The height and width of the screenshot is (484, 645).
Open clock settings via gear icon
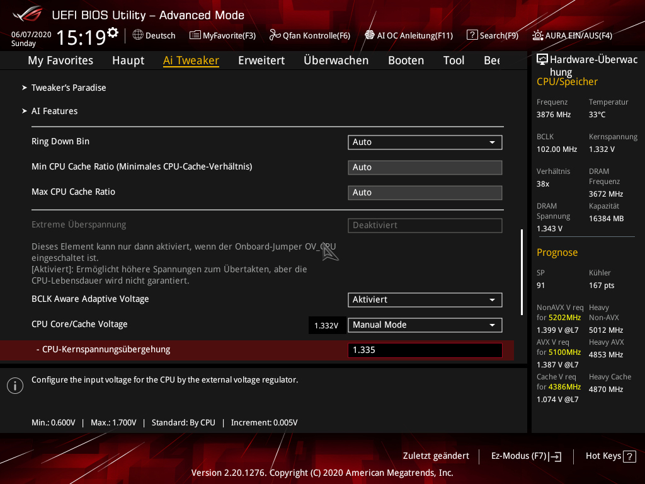click(x=113, y=33)
